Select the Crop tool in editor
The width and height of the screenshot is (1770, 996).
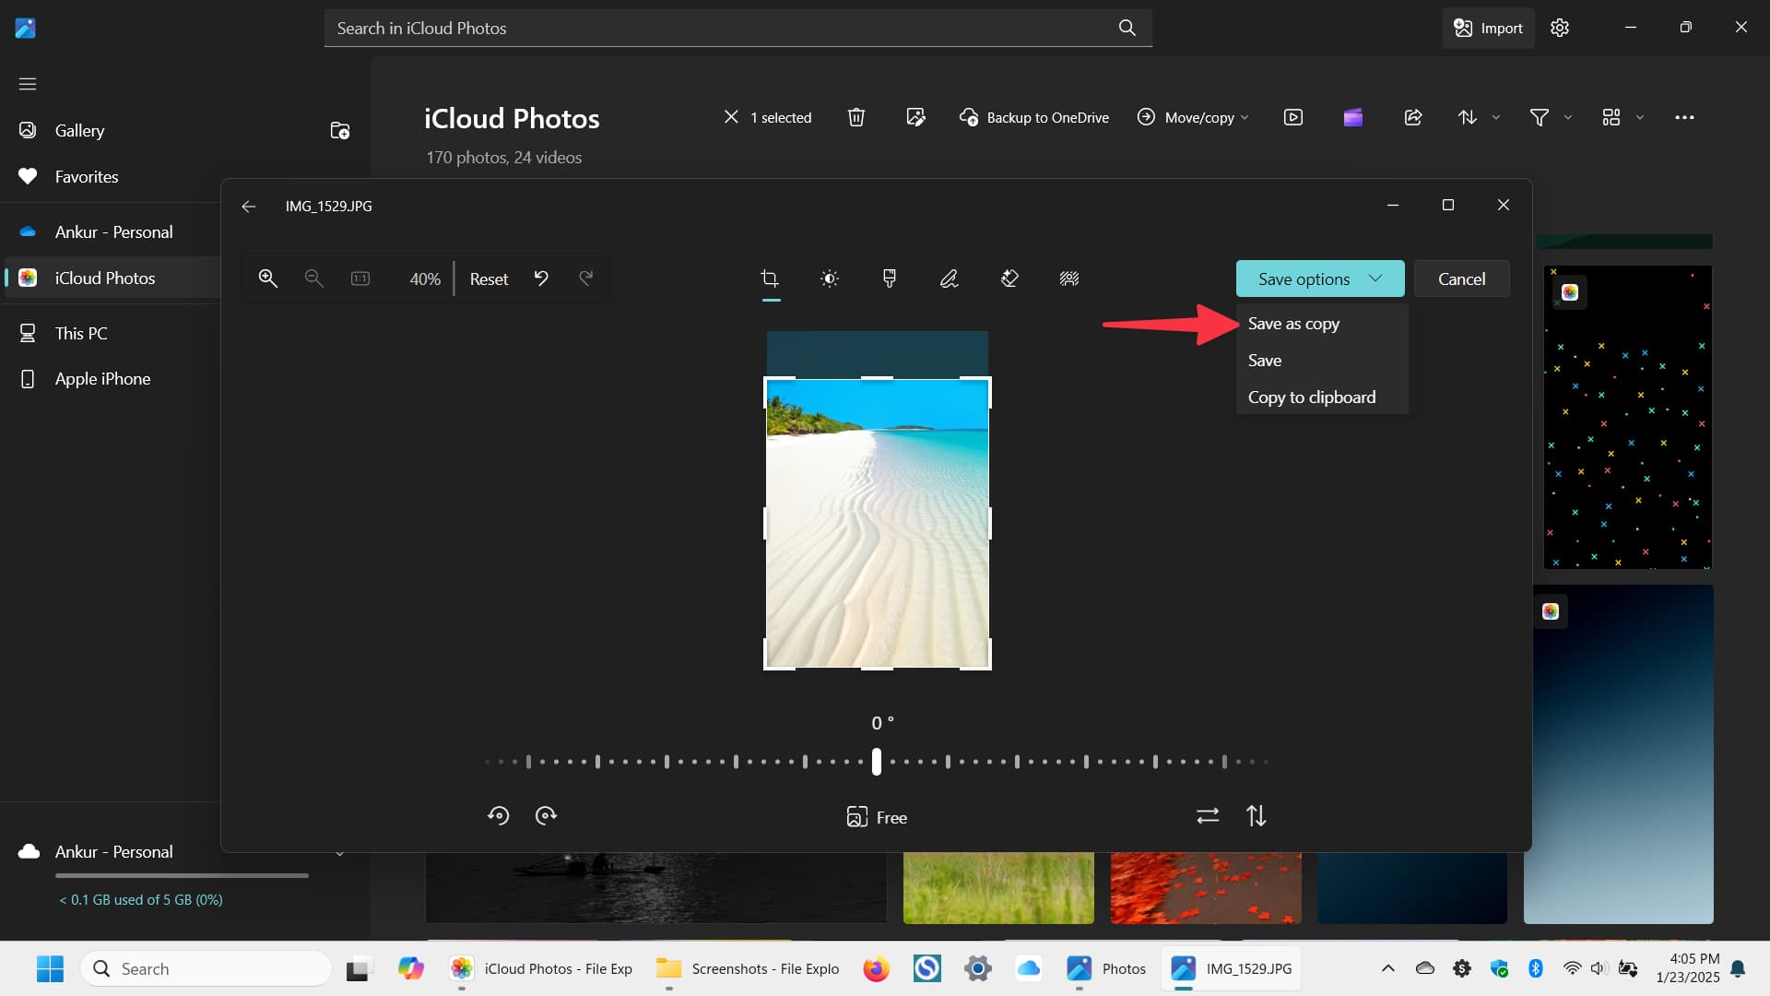coord(770,279)
